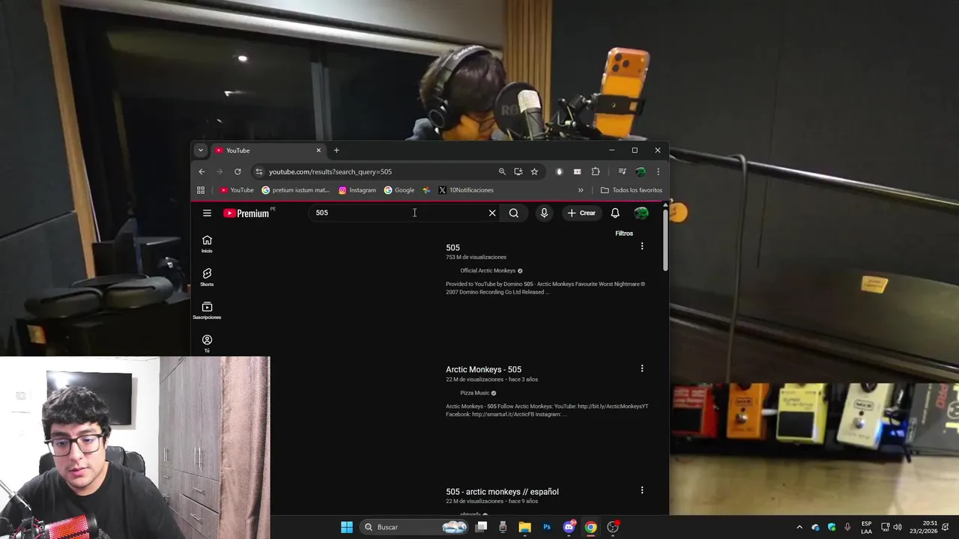The width and height of the screenshot is (959, 539).
Task: Open the YouTube bookmark
Action: tap(237, 190)
